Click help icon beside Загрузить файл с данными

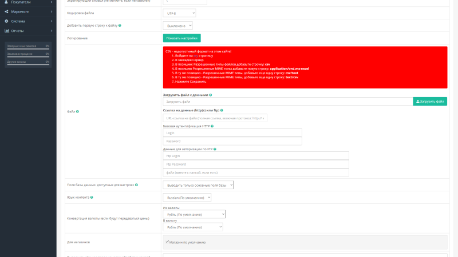(211, 95)
